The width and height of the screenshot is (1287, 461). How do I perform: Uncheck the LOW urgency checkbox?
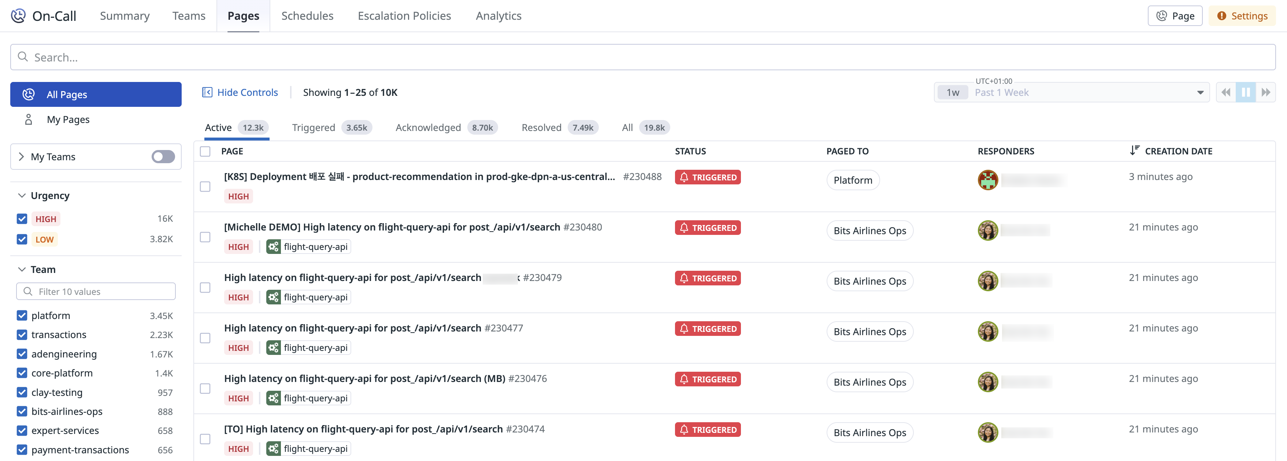click(x=22, y=240)
